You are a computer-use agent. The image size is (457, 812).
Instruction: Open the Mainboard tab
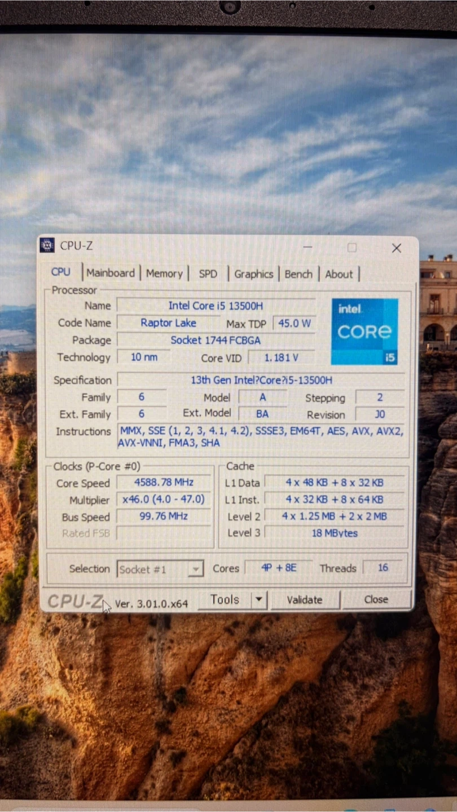point(111,273)
